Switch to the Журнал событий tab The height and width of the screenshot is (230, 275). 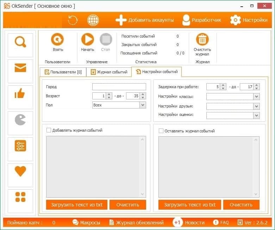[109, 72]
